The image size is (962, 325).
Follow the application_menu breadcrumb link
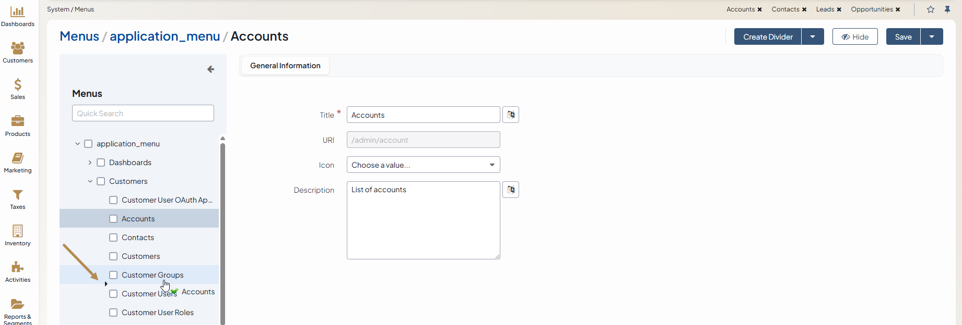click(x=165, y=36)
